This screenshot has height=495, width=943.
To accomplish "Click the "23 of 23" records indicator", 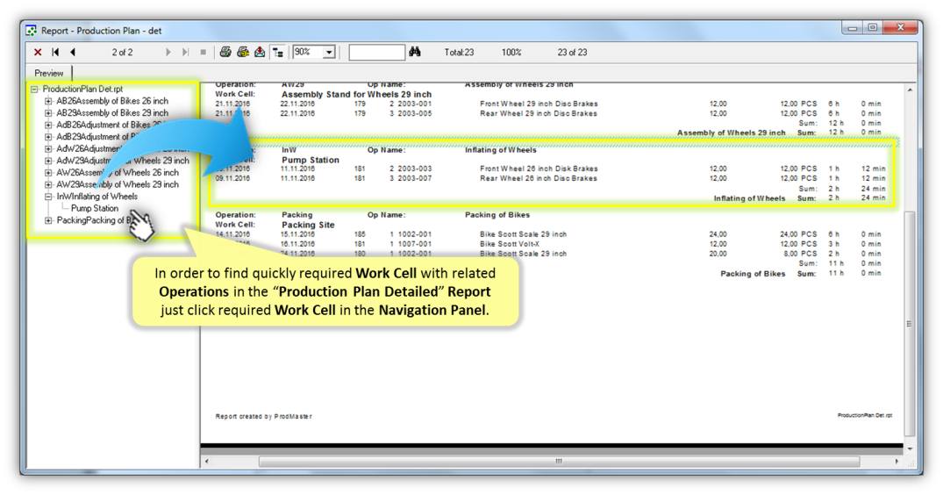I will (572, 53).
